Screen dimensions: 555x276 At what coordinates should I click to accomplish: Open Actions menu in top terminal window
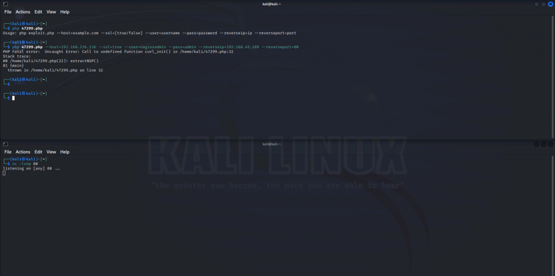(23, 12)
